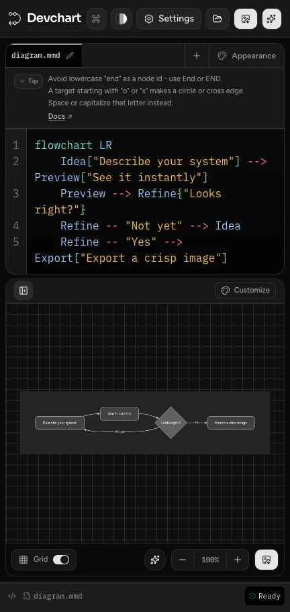Click the rendered flowchart preview
This screenshot has width=290, height=612.
click(x=145, y=422)
